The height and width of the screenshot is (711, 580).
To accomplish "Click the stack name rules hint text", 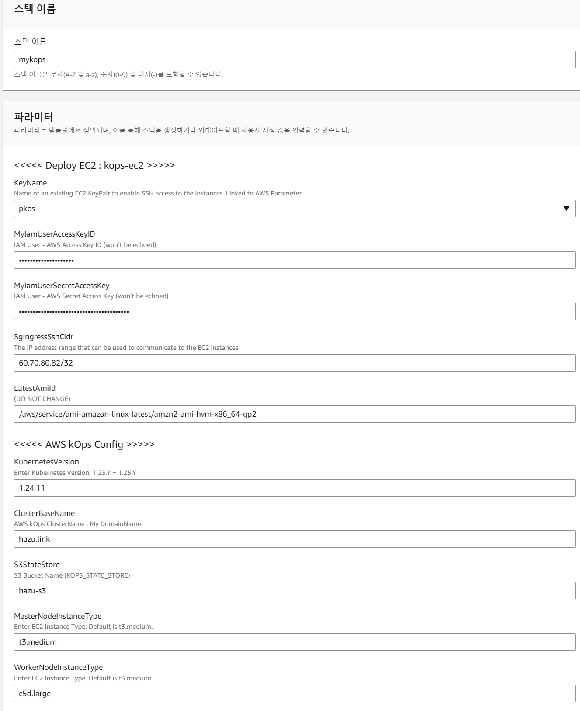I will point(118,74).
